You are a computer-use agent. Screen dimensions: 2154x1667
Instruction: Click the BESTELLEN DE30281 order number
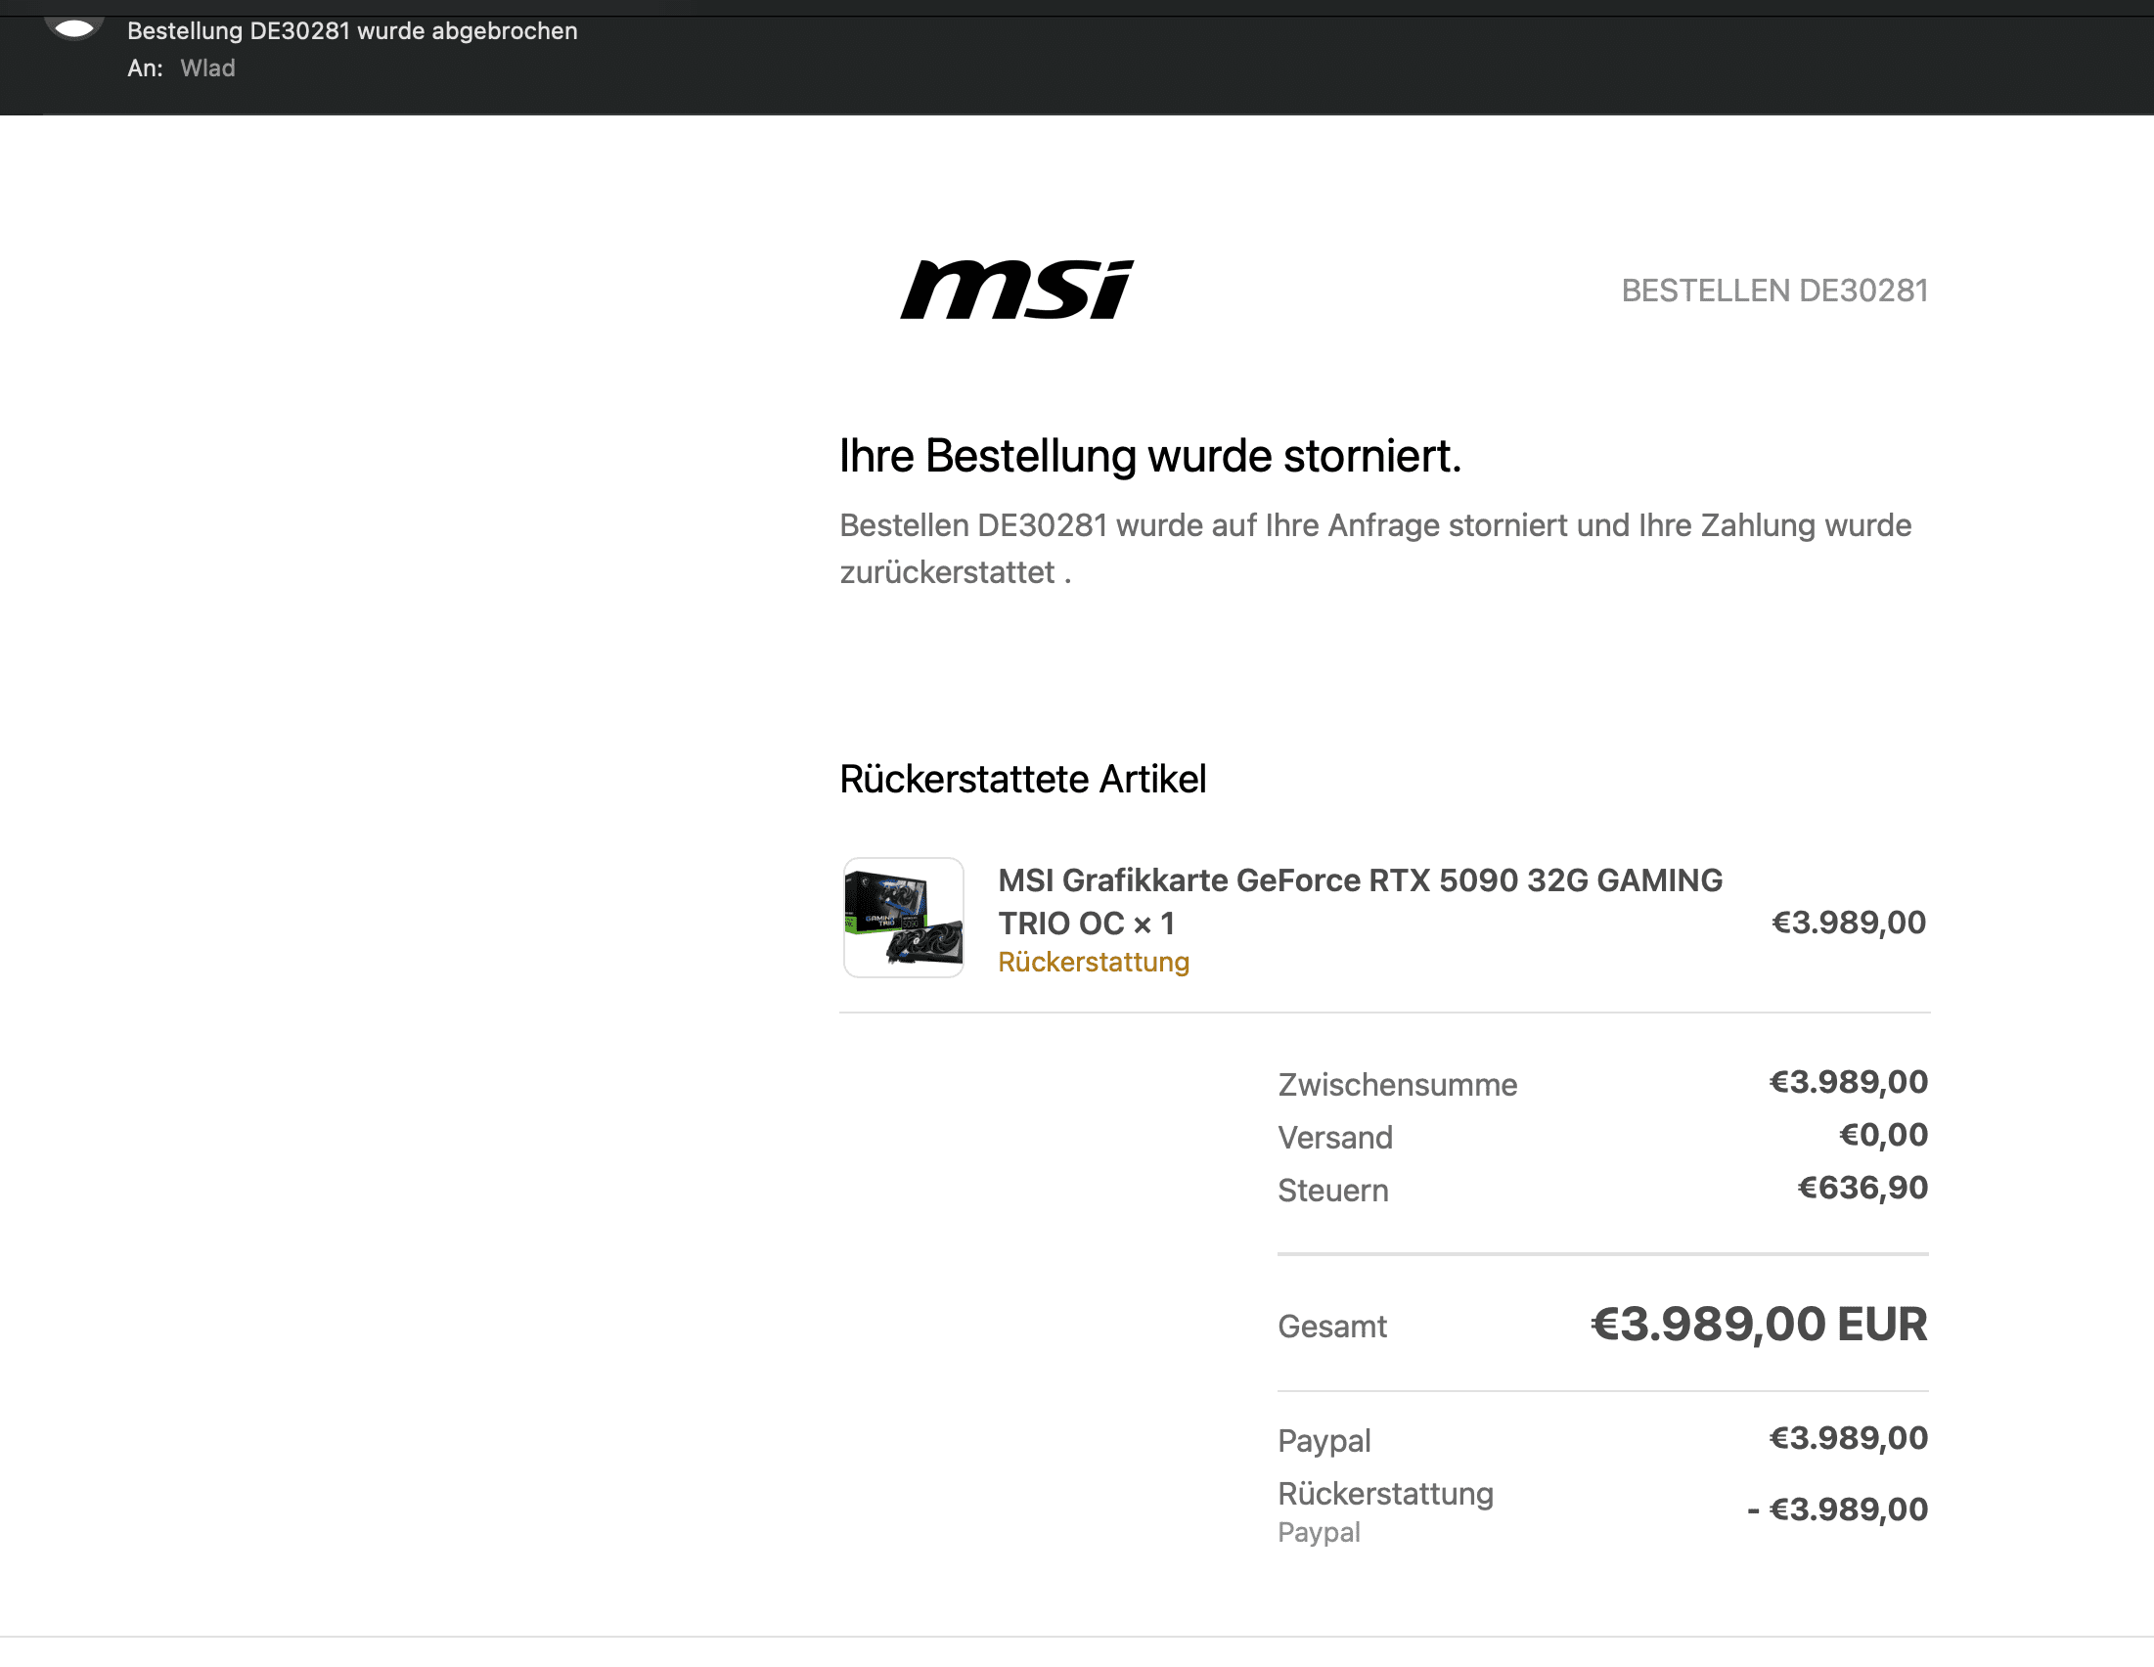[x=1774, y=290]
